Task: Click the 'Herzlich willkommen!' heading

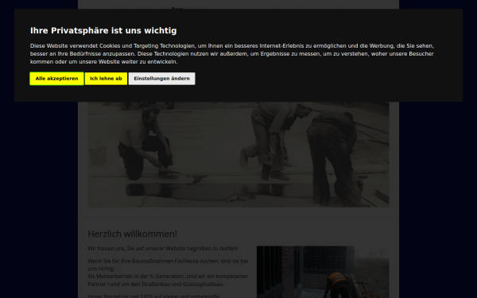Action: pos(132,234)
